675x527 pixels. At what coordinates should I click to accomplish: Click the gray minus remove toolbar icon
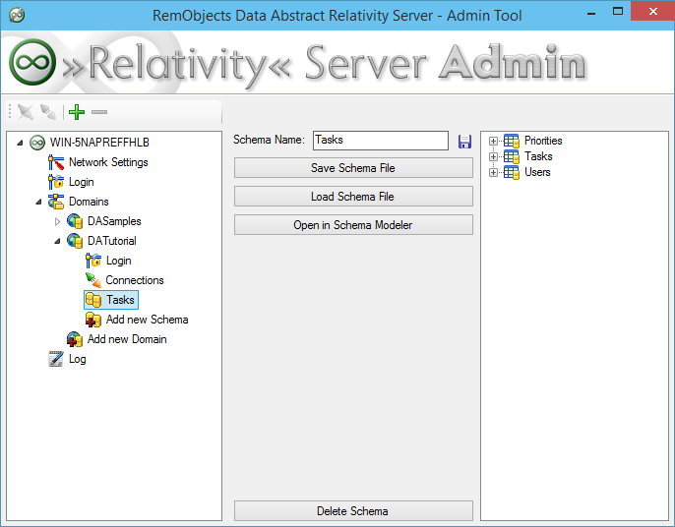click(x=99, y=112)
